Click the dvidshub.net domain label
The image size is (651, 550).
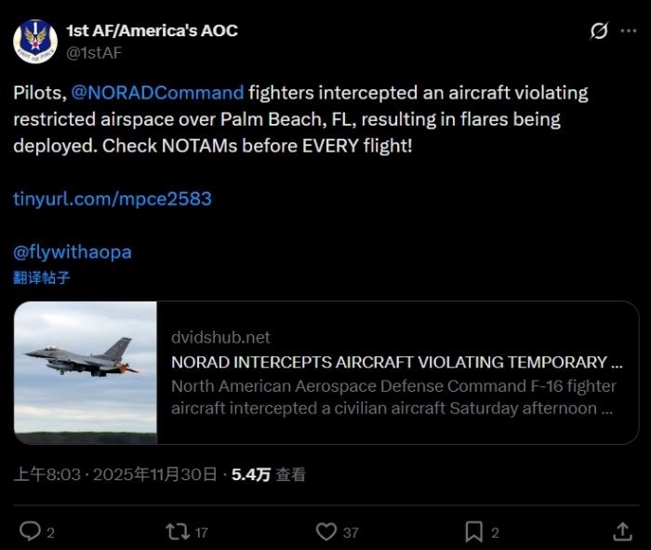click(221, 337)
